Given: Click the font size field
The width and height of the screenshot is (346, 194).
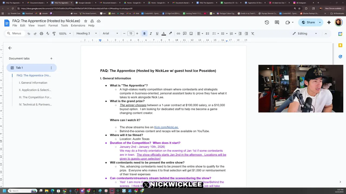Looking at the screenshot, I should point(131,33).
